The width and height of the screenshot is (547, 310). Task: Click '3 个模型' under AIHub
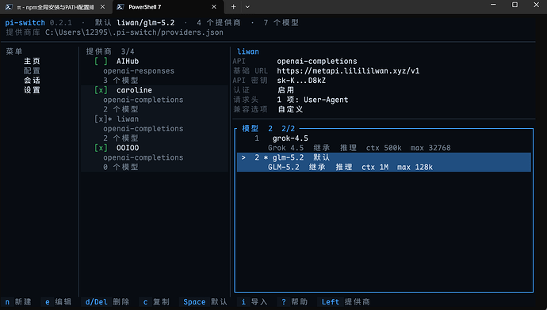click(x=120, y=81)
